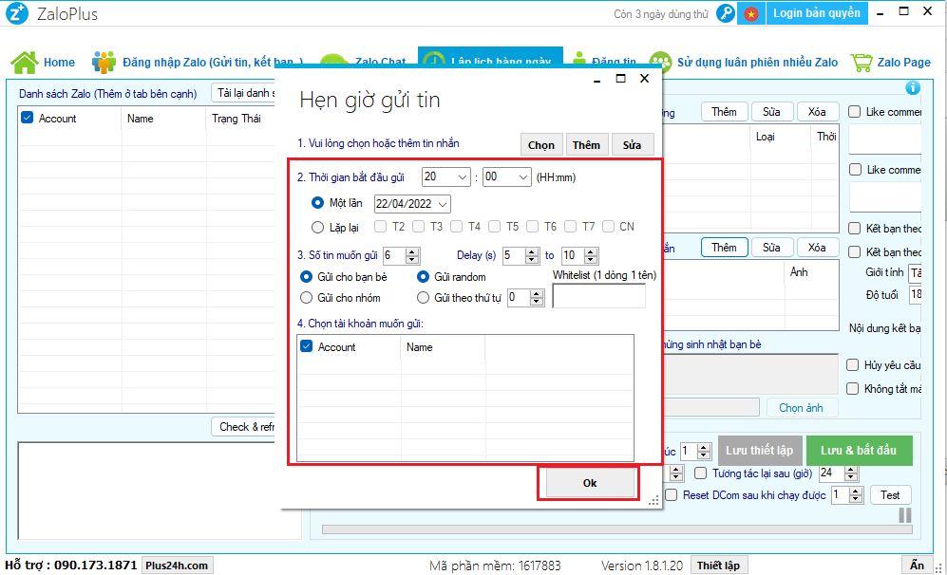Click the ZaloPlus logo icon
947x575 pixels.
[x=16, y=13]
